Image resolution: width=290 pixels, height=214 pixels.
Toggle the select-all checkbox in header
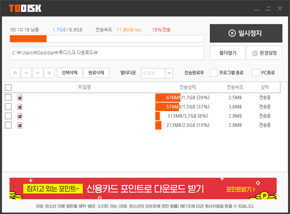(8, 88)
